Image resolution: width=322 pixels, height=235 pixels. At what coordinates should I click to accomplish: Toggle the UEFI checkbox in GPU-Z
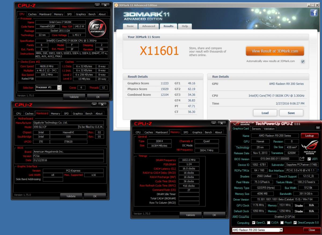[x=309, y=159]
